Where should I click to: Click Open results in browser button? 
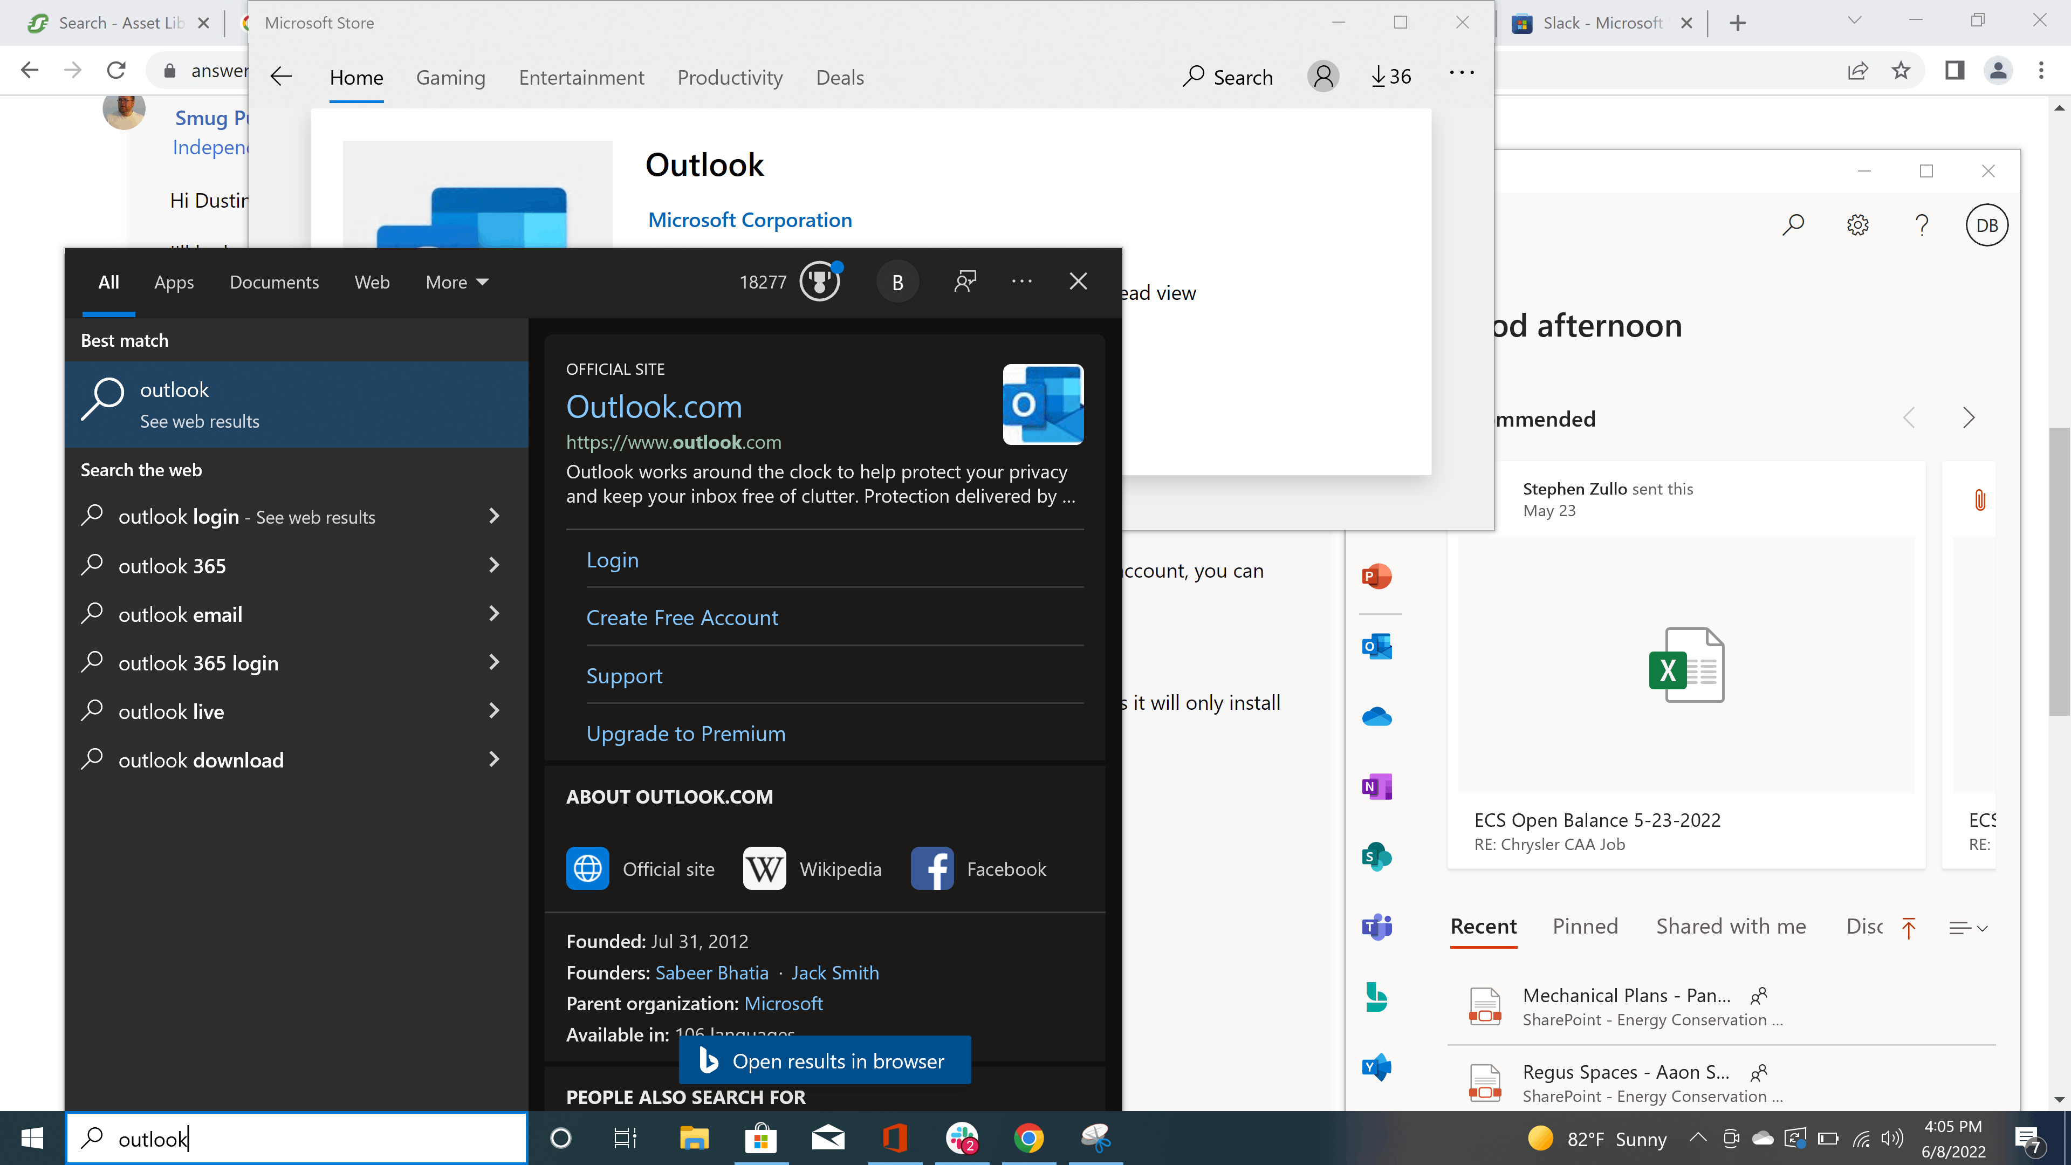click(824, 1060)
